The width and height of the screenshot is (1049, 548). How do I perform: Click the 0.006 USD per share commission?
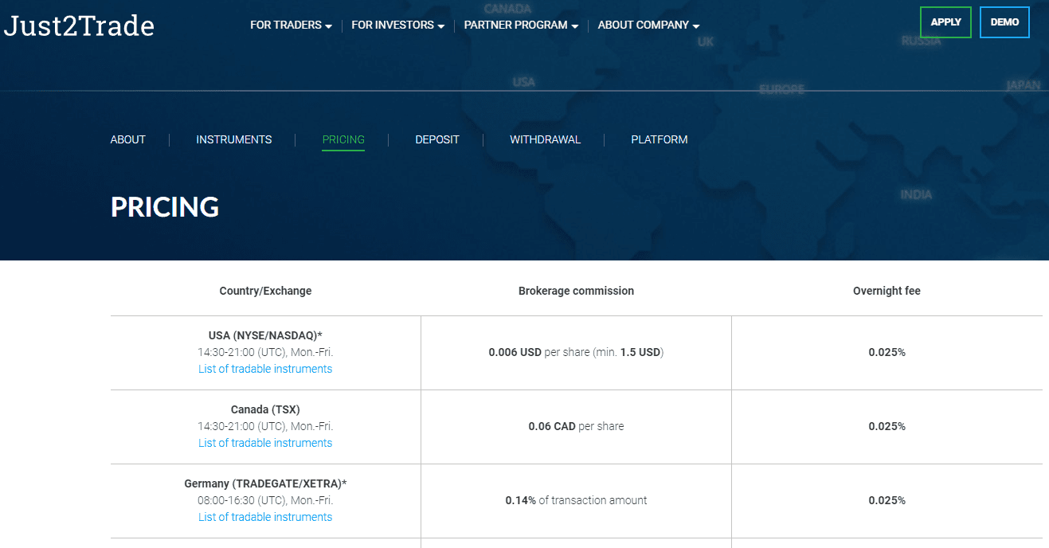pyautogui.click(x=576, y=352)
